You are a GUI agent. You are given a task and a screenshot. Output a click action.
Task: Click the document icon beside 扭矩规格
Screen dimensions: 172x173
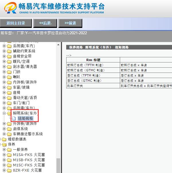[14, 119]
